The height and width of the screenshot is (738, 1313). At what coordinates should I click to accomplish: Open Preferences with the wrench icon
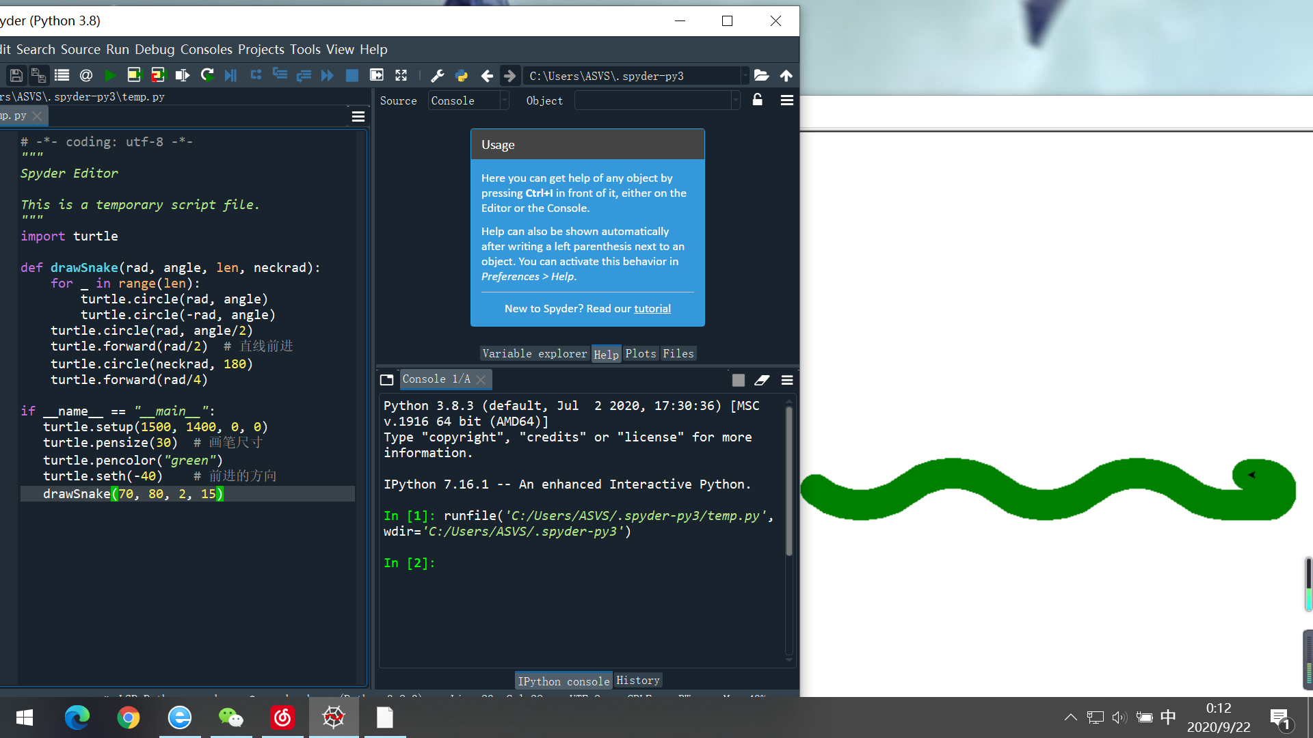(x=438, y=76)
